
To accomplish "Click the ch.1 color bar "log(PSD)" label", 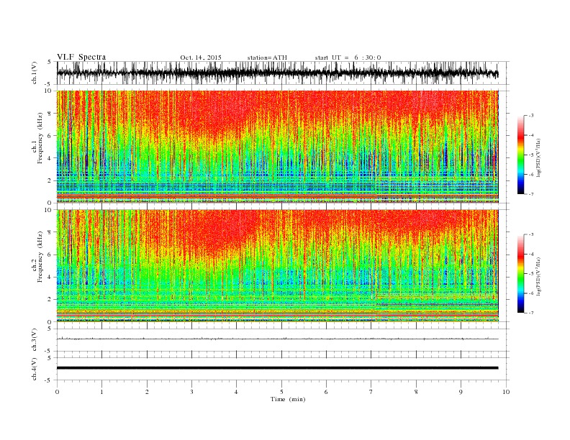I will pos(539,158).
